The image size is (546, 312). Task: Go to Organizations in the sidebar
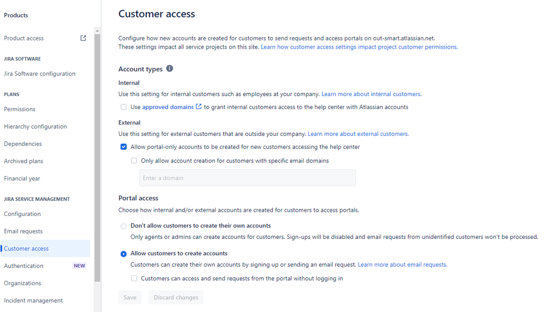22,283
